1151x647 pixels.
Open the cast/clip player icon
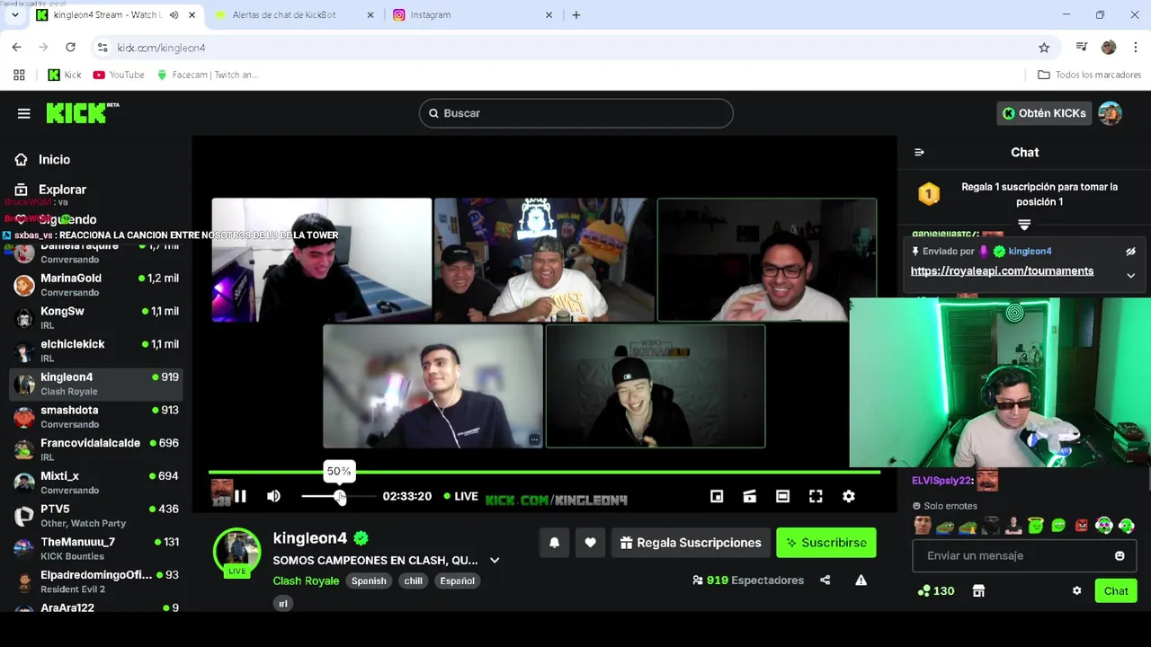click(750, 496)
